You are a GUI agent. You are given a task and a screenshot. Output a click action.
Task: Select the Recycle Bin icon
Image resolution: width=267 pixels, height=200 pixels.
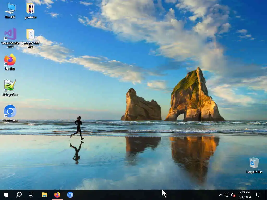[x=254, y=165]
